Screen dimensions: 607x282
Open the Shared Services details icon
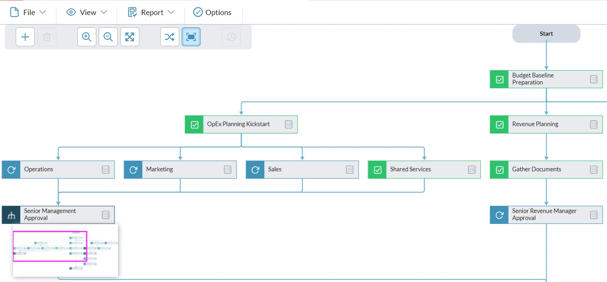[x=472, y=170]
